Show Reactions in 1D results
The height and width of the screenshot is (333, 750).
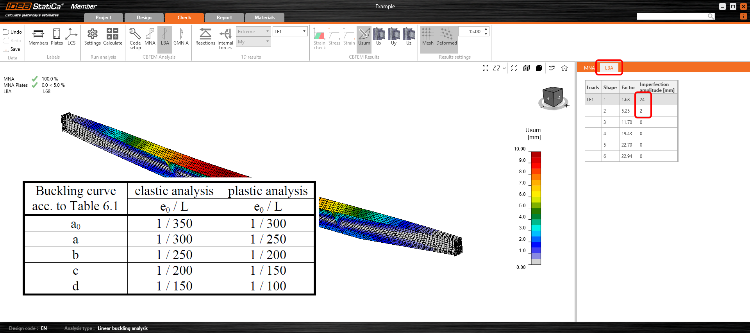click(205, 36)
